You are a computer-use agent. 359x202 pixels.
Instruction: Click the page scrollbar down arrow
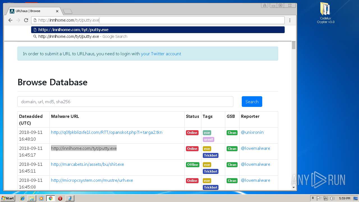[x=294, y=187]
